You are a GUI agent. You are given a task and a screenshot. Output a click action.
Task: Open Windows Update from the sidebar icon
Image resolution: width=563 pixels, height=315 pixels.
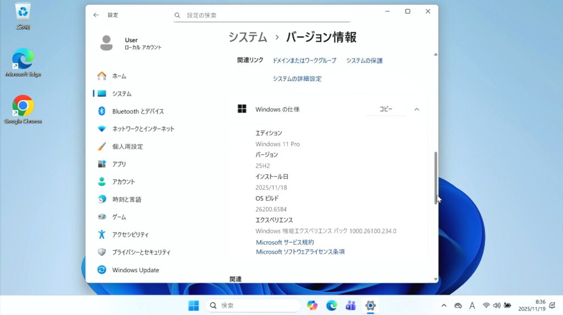tap(102, 270)
